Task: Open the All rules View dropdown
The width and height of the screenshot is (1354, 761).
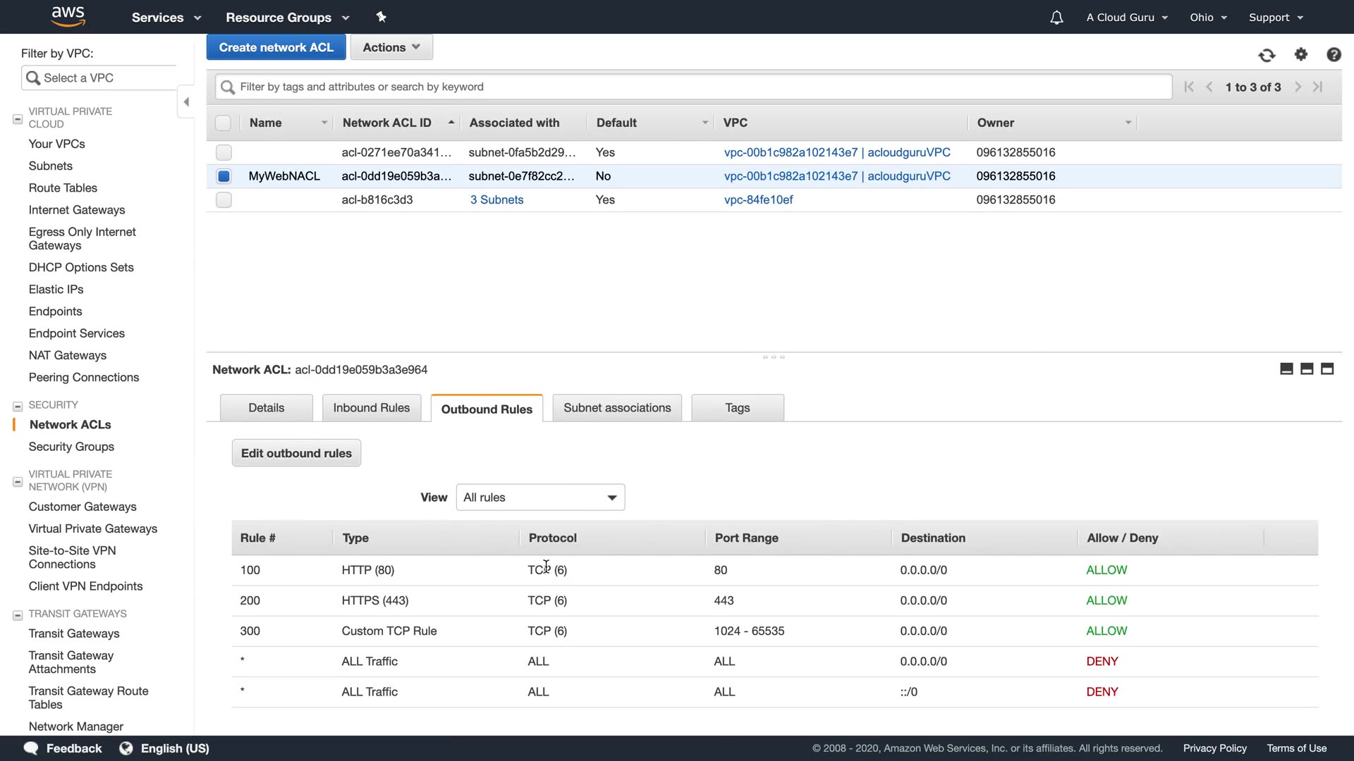Action: click(540, 497)
